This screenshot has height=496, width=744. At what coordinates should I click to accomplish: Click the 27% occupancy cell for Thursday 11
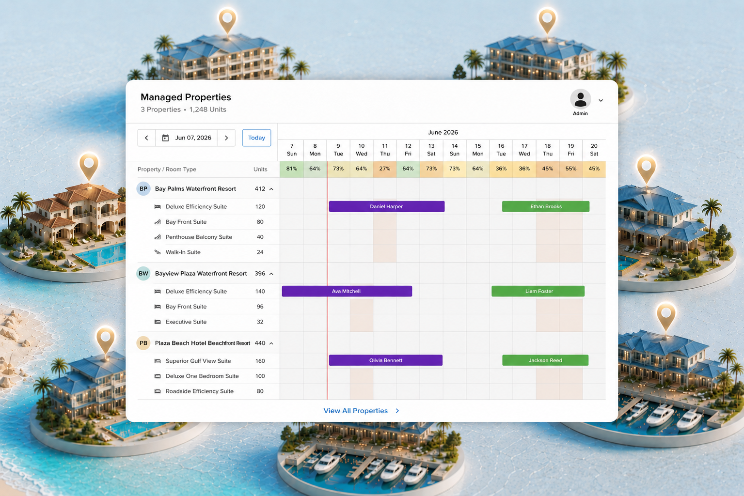point(385,169)
